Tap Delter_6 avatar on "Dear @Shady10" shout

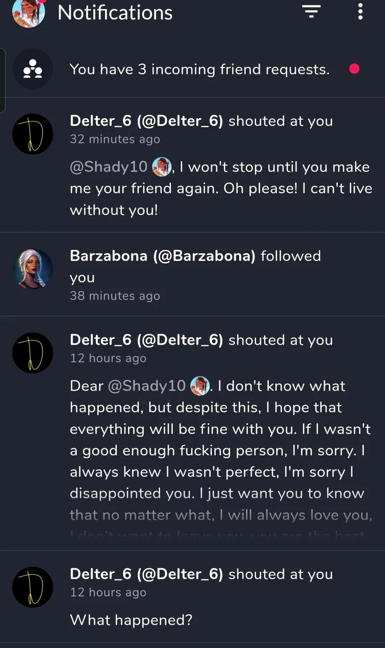(x=33, y=353)
